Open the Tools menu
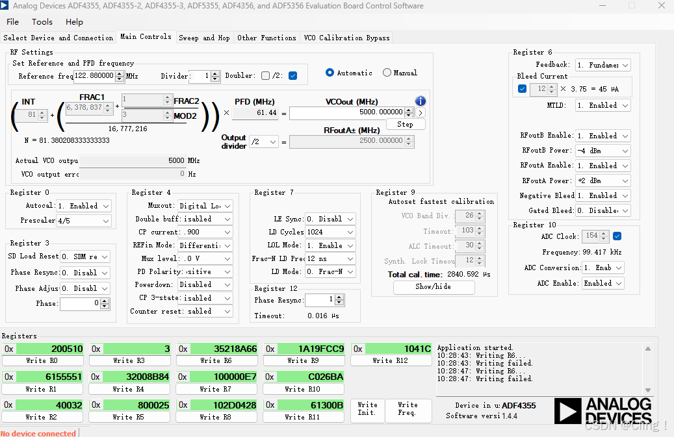The image size is (674, 437). point(42,22)
